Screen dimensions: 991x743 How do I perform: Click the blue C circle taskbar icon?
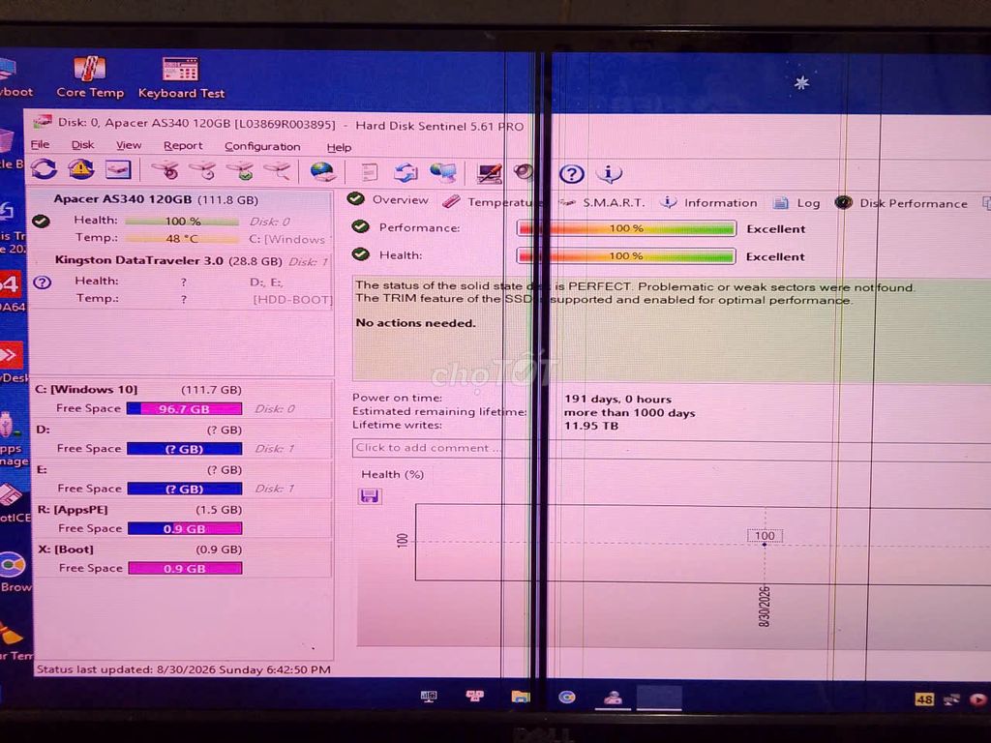[567, 697]
